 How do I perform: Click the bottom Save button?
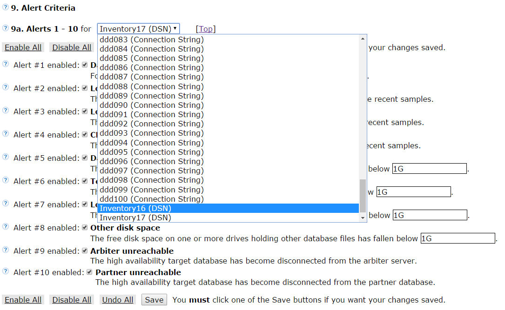[154, 300]
